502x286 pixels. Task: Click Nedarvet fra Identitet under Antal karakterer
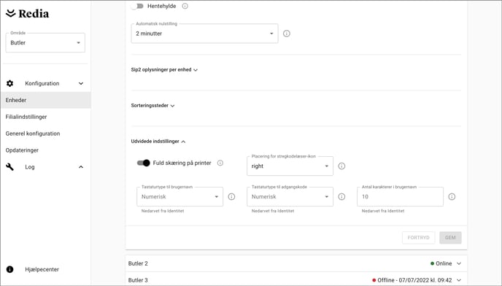click(x=383, y=211)
